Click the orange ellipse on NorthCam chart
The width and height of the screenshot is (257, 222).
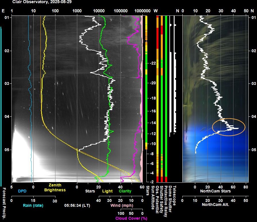[x=229, y=127]
